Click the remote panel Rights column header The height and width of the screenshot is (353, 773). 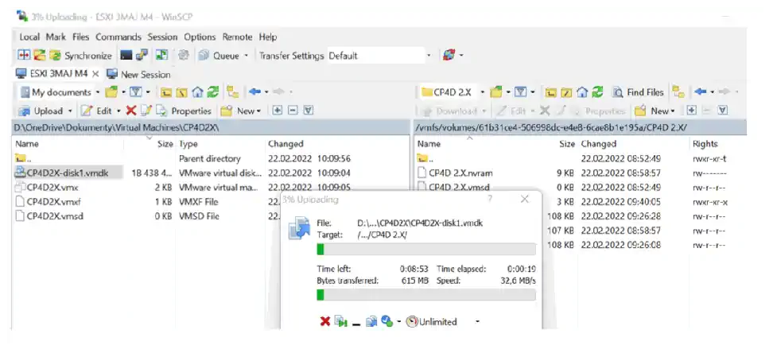(x=705, y=144)
